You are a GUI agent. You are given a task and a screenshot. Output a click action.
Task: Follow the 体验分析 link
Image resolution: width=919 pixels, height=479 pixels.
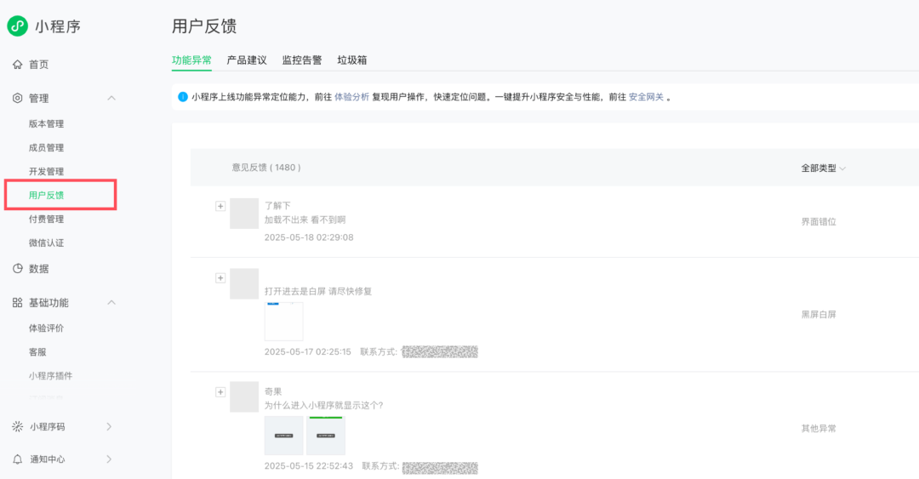[351, 97]
